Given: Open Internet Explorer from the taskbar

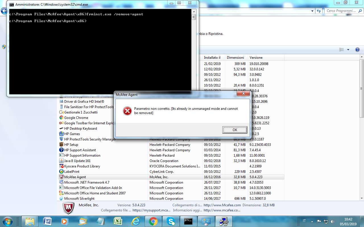Looking at the screenshot, I should (x=136, y=221).
